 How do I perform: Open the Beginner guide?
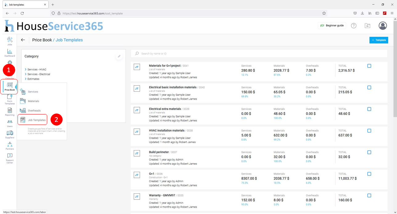pos(332,26)
